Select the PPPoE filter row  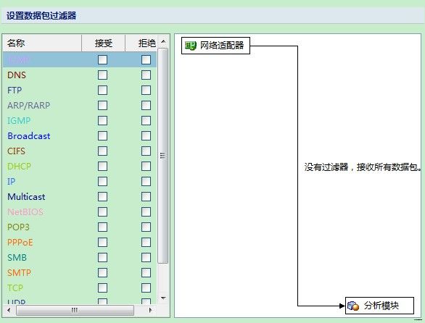coord(80,242)
